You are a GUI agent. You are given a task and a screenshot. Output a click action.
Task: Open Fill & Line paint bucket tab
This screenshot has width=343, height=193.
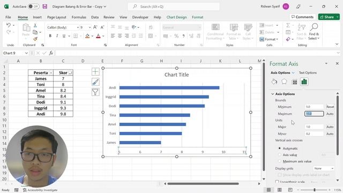274,82
